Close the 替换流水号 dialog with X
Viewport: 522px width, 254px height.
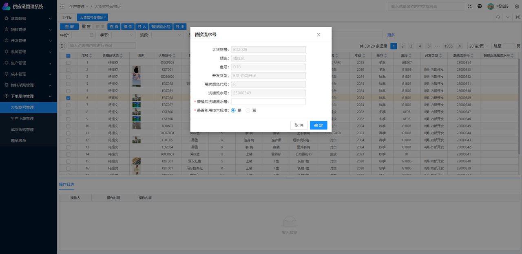319,35
